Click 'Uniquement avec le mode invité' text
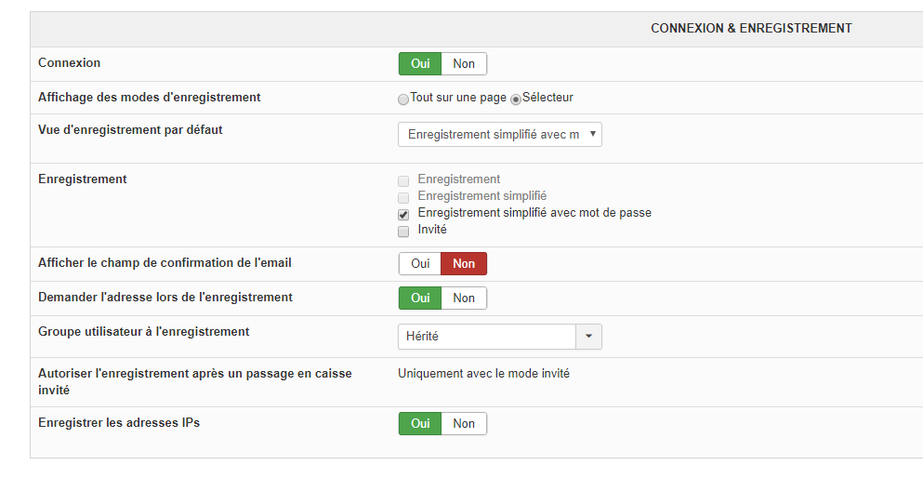Image resolution: width=923 pixels, height=491 pixels. coord(483,374)
